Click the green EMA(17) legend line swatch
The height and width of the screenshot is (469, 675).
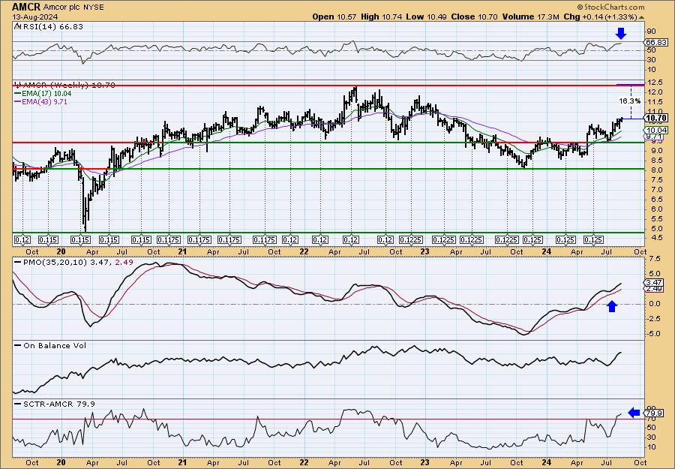18,94
